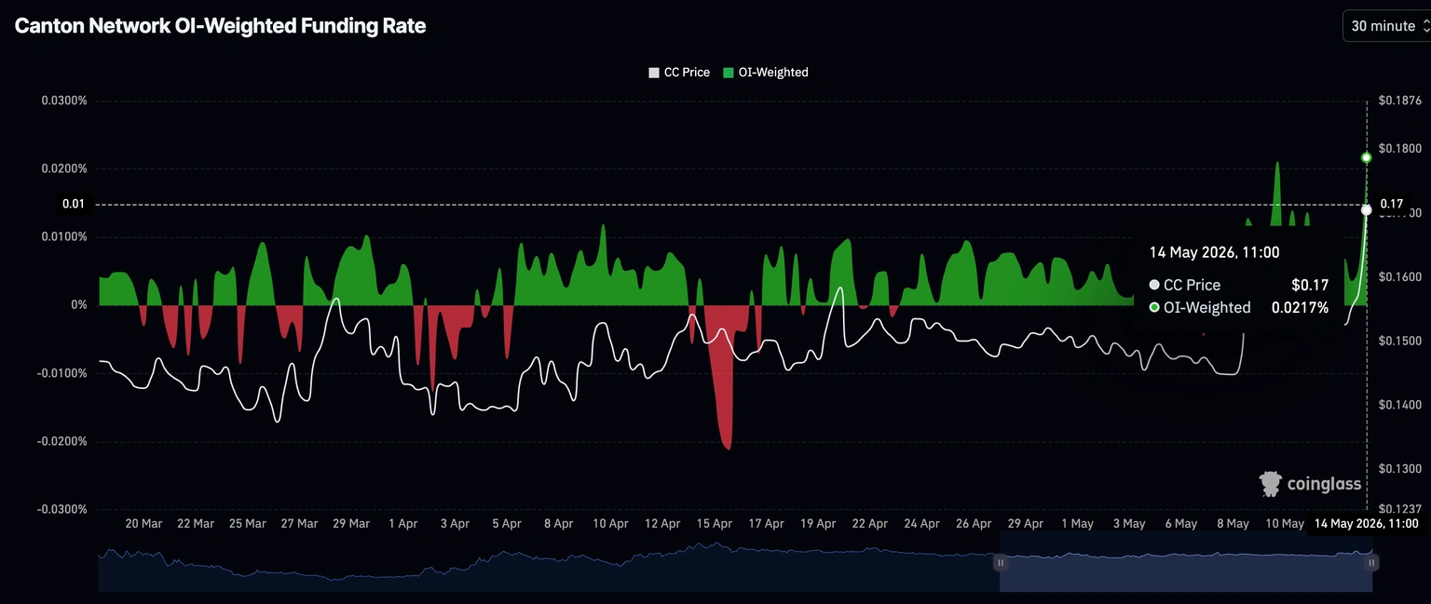This screenshot has width=1431, height=604.
Task: Click the Canton Network OI-Weighted Funding Rate title
Action: (x=221, y=26)
